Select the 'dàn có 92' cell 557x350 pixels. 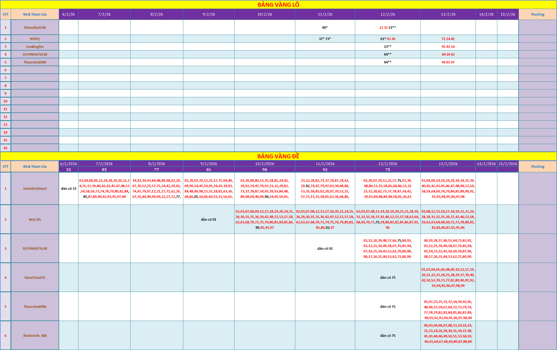pyautogui.click(x=325, y=248)
